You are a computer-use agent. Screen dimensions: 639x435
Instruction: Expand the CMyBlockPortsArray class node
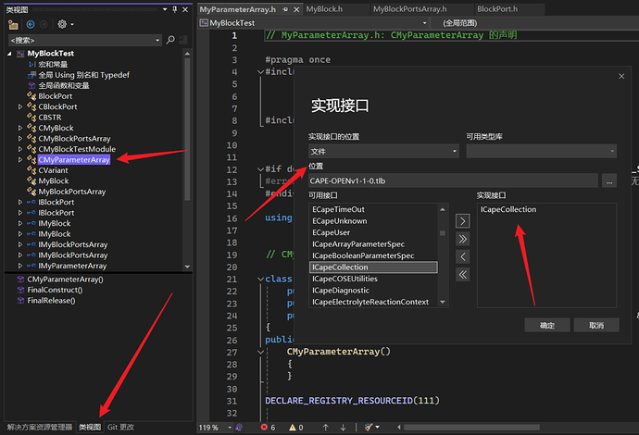[x=20, y=139]
